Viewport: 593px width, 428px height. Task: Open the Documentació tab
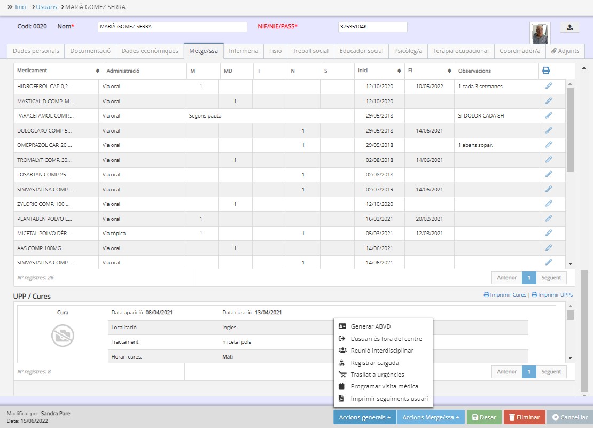pyautogui.click(x=90, y=51)
